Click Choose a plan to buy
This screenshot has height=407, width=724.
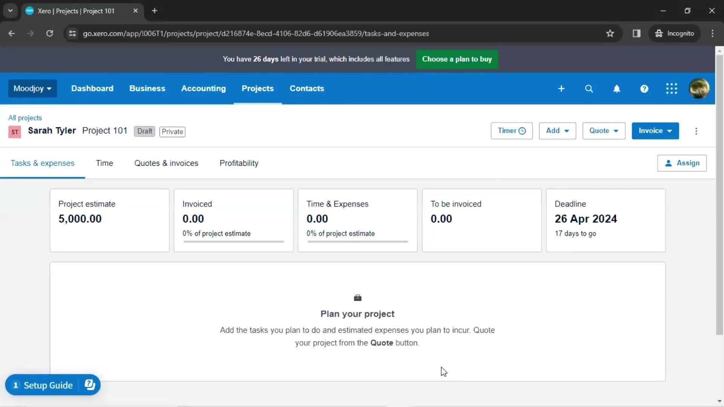pos(457,59)
